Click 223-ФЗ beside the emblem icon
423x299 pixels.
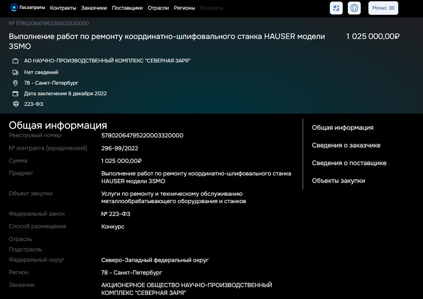pyautogui.click(x=33, y=104)
